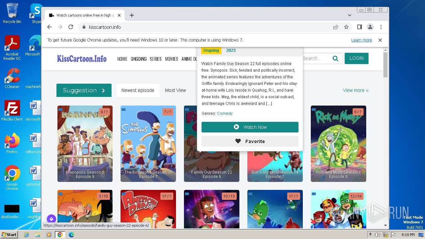Open Google Chrome desktop icon
Viewport: 425px width, 239px height.
tap(12, 178)
